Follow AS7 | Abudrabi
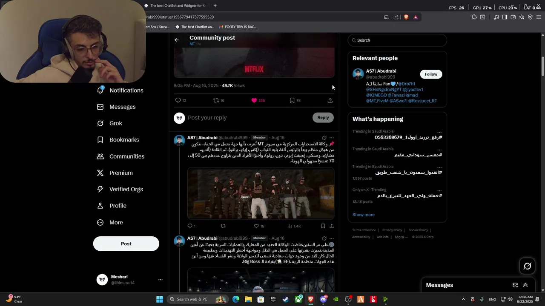This screenshot has height=306, width=545. [431, 74]
